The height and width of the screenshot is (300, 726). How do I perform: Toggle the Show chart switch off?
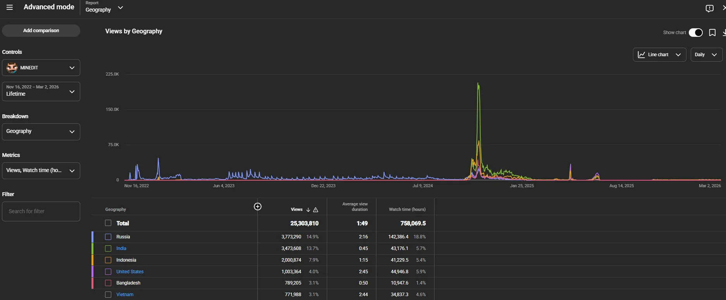(x=696, y=33)
